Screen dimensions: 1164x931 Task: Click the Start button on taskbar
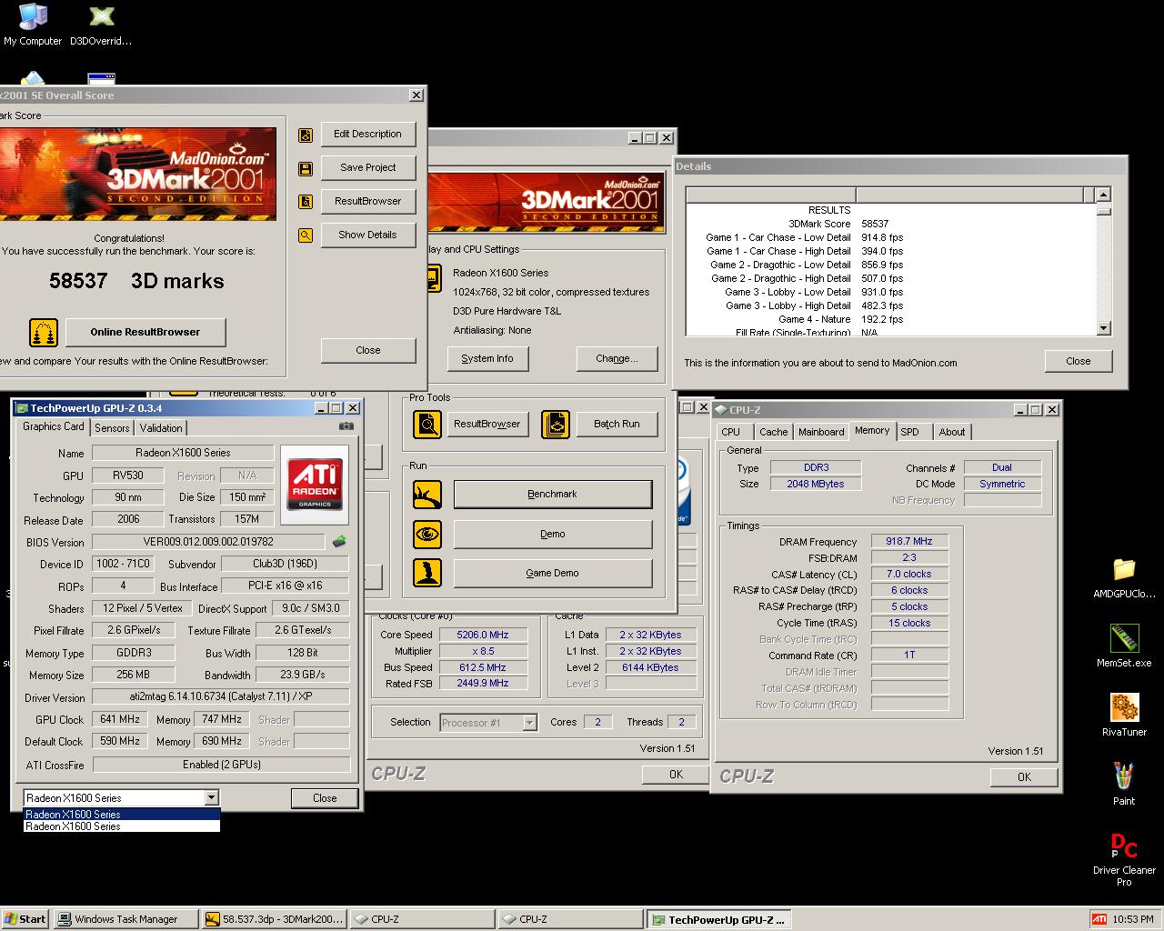[x=25, y=919]
